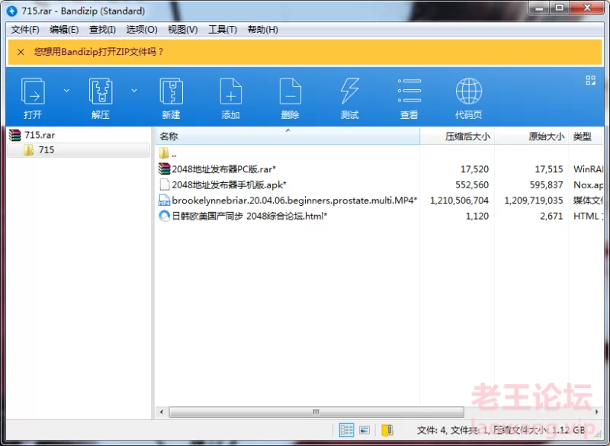Click compressed size value 1,210,506,704

point(459,201)
